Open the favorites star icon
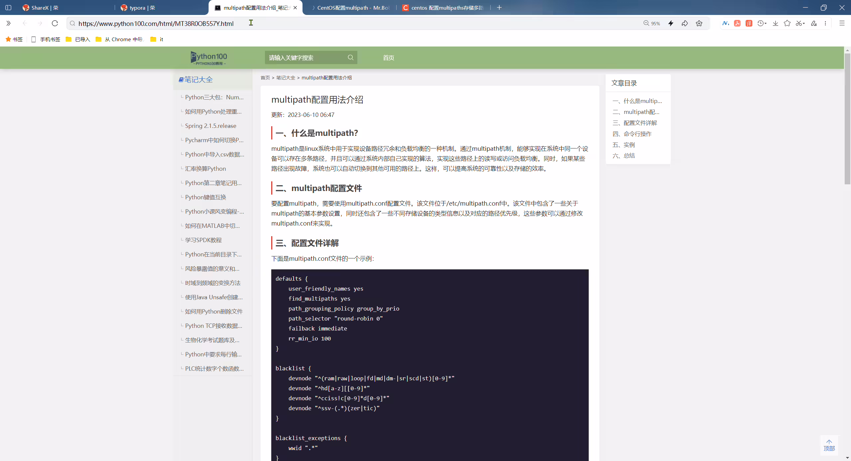851x461 pixels. pos(787,23)
